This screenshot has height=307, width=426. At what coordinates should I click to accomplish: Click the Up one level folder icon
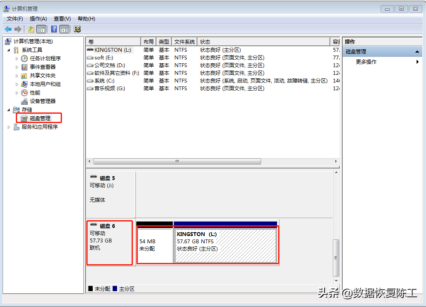[31, 29]
